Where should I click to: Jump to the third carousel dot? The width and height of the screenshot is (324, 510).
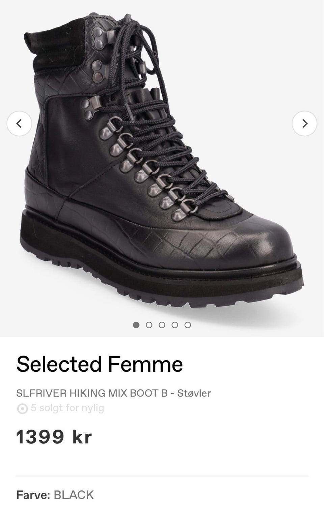point(162,325)
